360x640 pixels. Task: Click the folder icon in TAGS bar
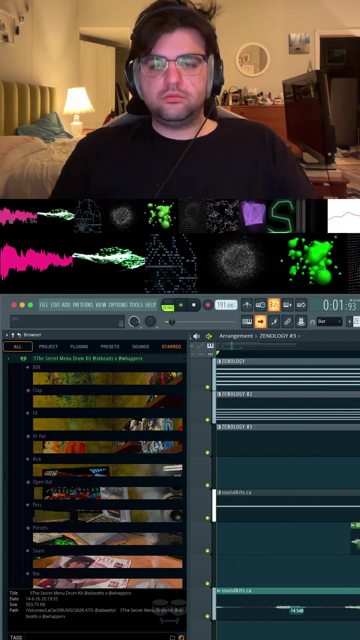click(172, 637)
